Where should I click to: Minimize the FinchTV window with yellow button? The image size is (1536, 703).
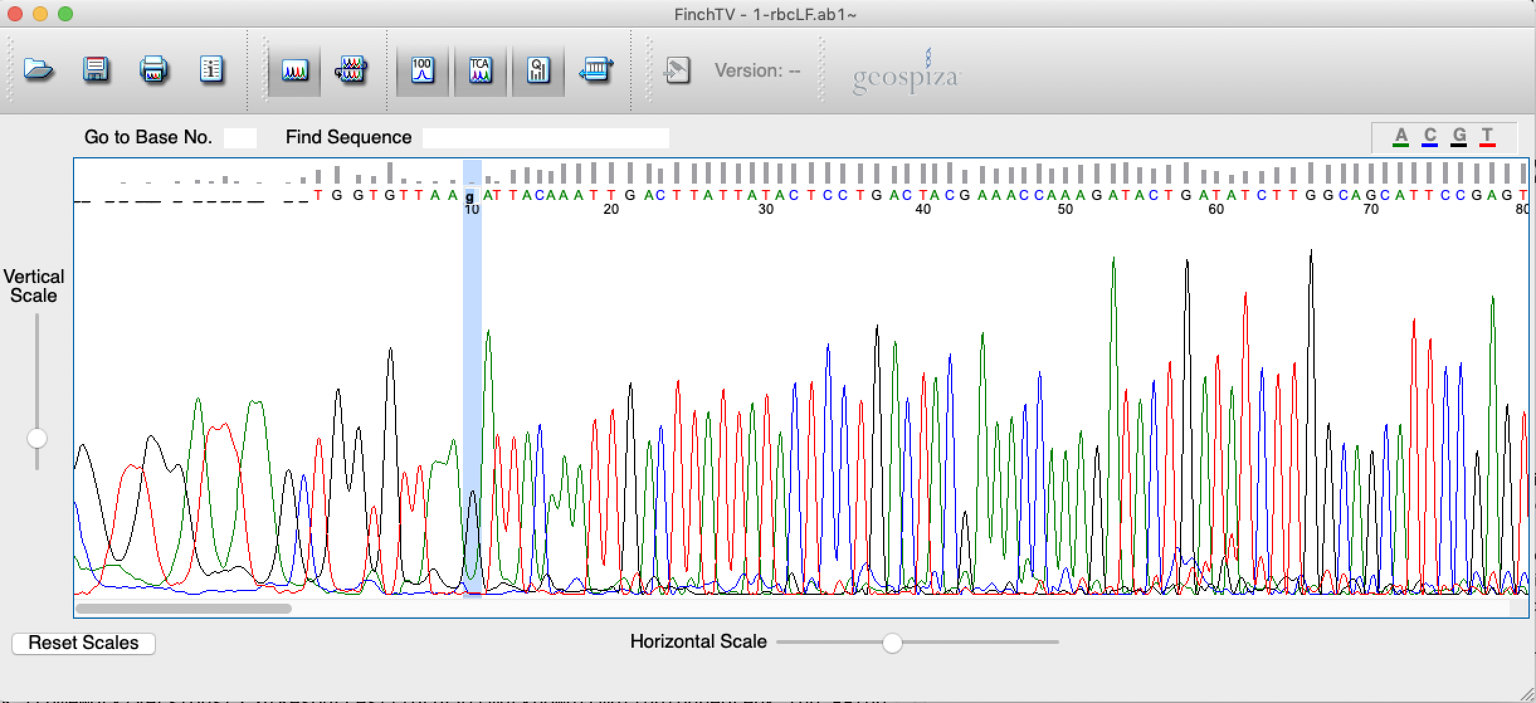(x=40, y=14)
